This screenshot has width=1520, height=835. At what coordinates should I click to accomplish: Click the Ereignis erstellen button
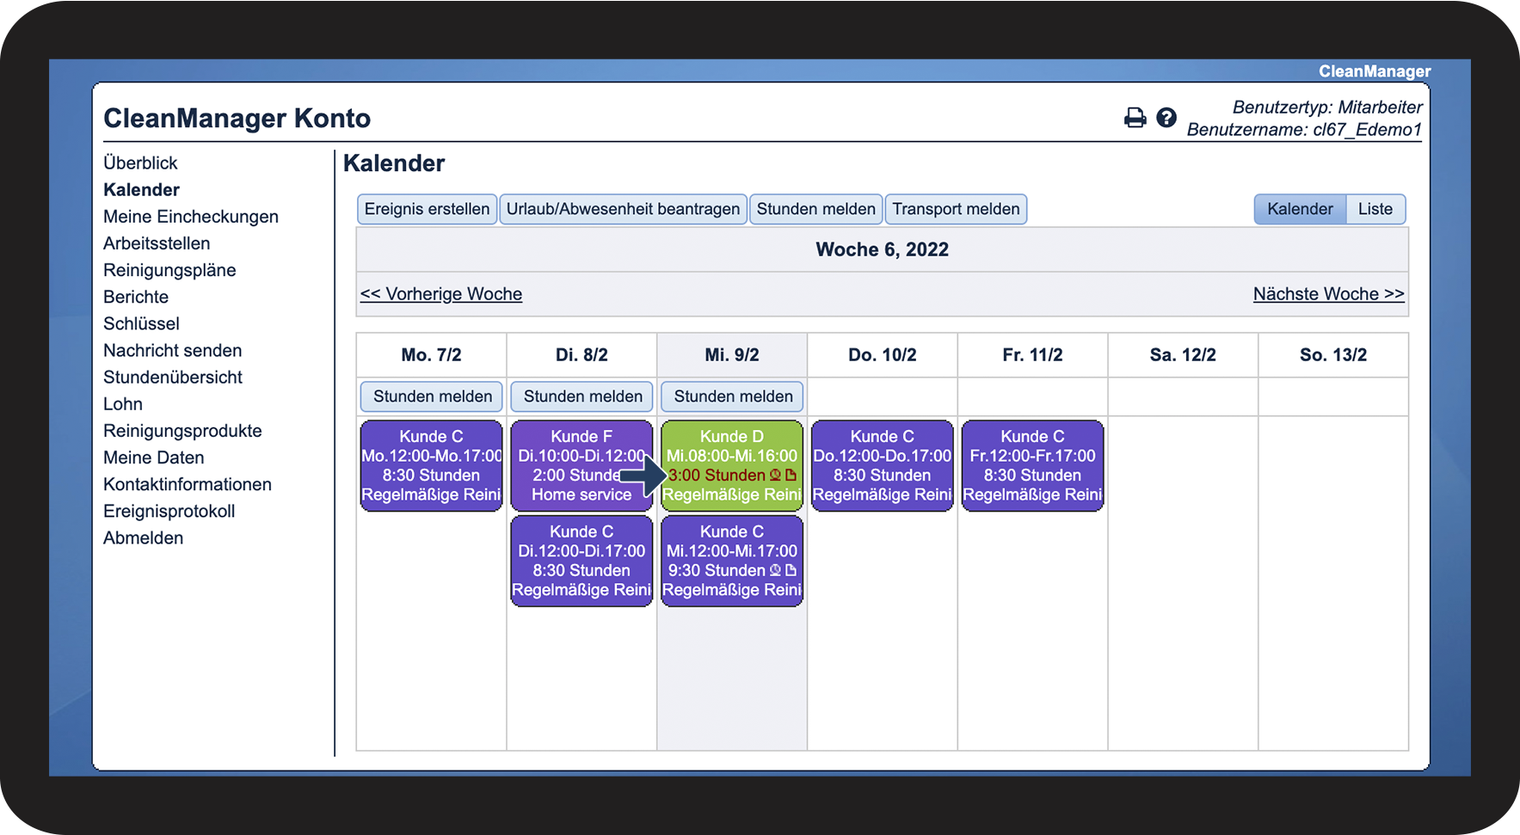[427, 209]
